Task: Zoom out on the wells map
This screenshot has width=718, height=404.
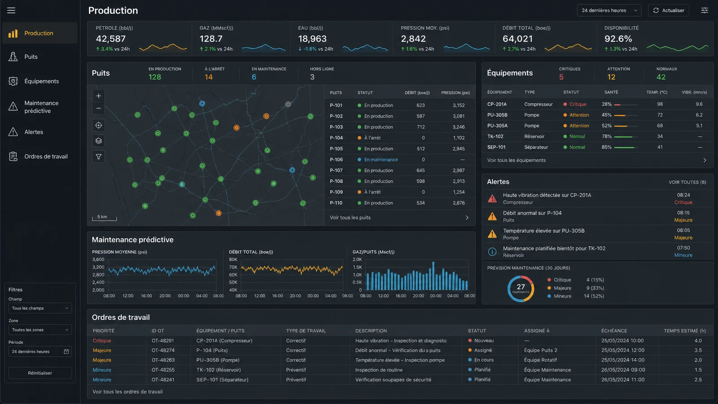Action: pyautogui.click(x=99, y=108)
